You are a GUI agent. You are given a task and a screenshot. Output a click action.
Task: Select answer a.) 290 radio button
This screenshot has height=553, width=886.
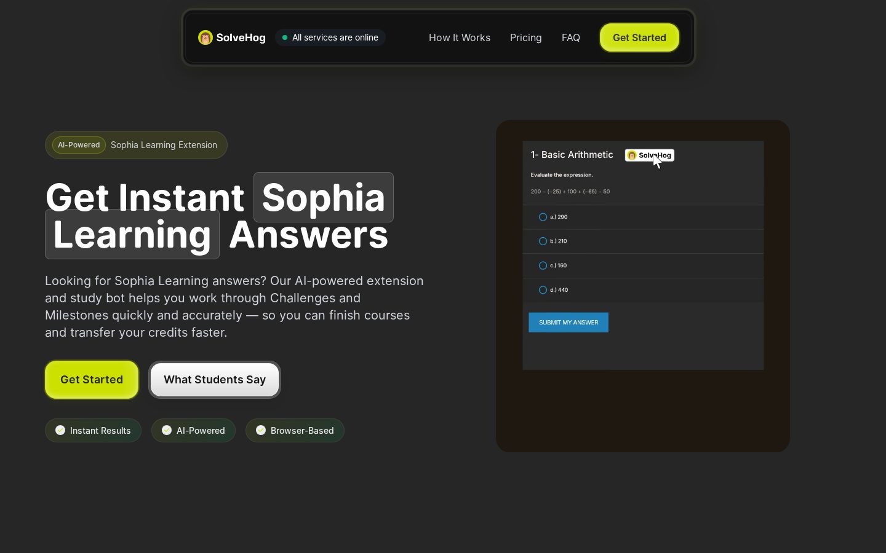click(543, 217)
